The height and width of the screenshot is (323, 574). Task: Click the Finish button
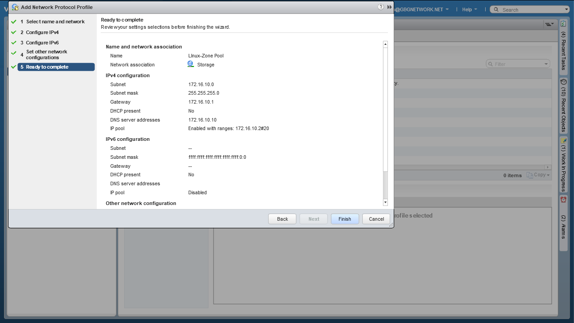click(x=344, y=219)
